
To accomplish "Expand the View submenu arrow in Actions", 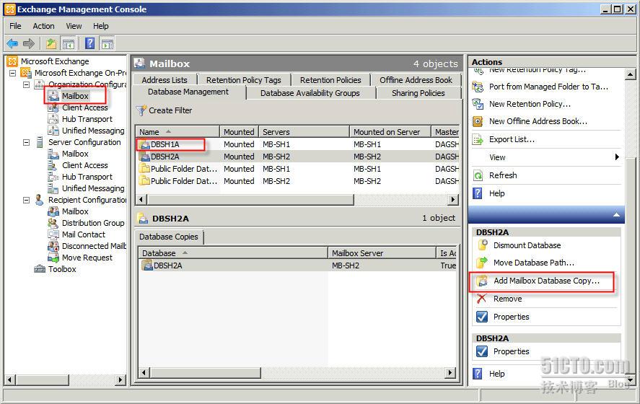I will [x=617, y=157].
